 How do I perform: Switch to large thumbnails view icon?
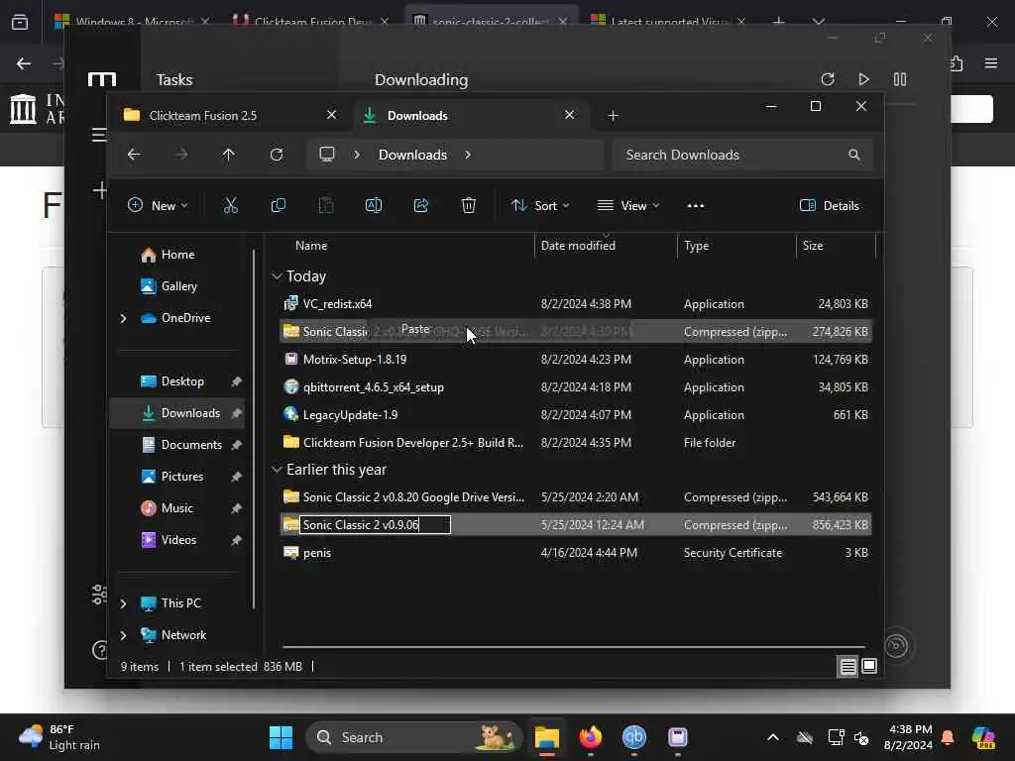tap(869, 667)
